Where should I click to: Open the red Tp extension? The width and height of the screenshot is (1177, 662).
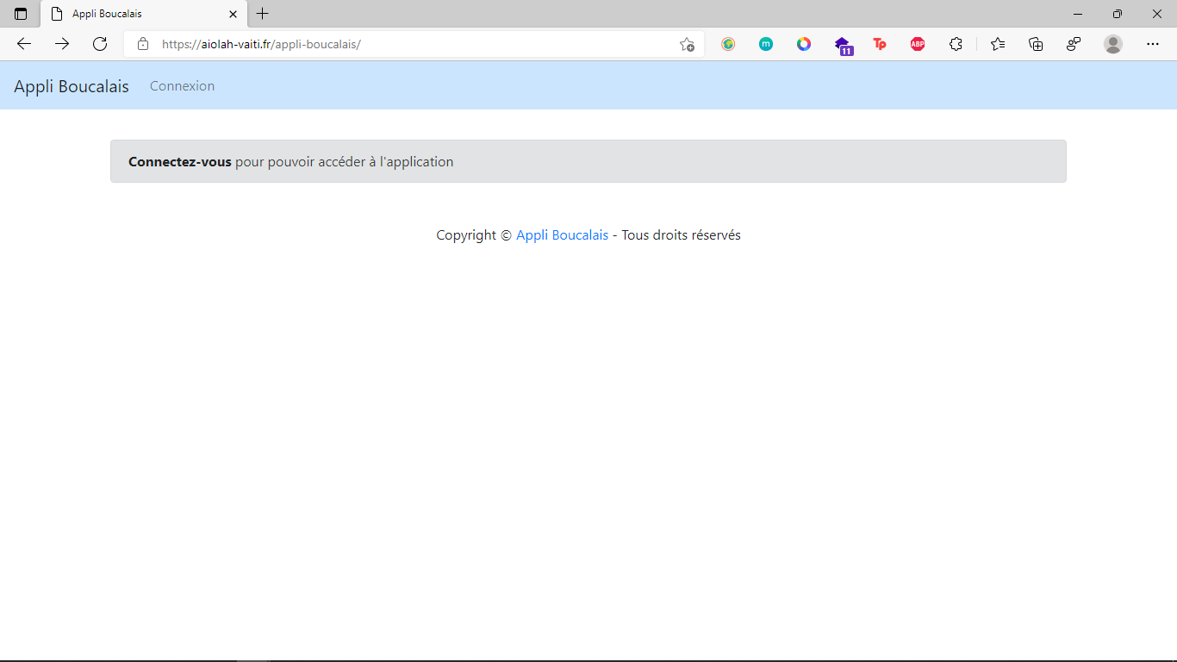click(880, 44)
